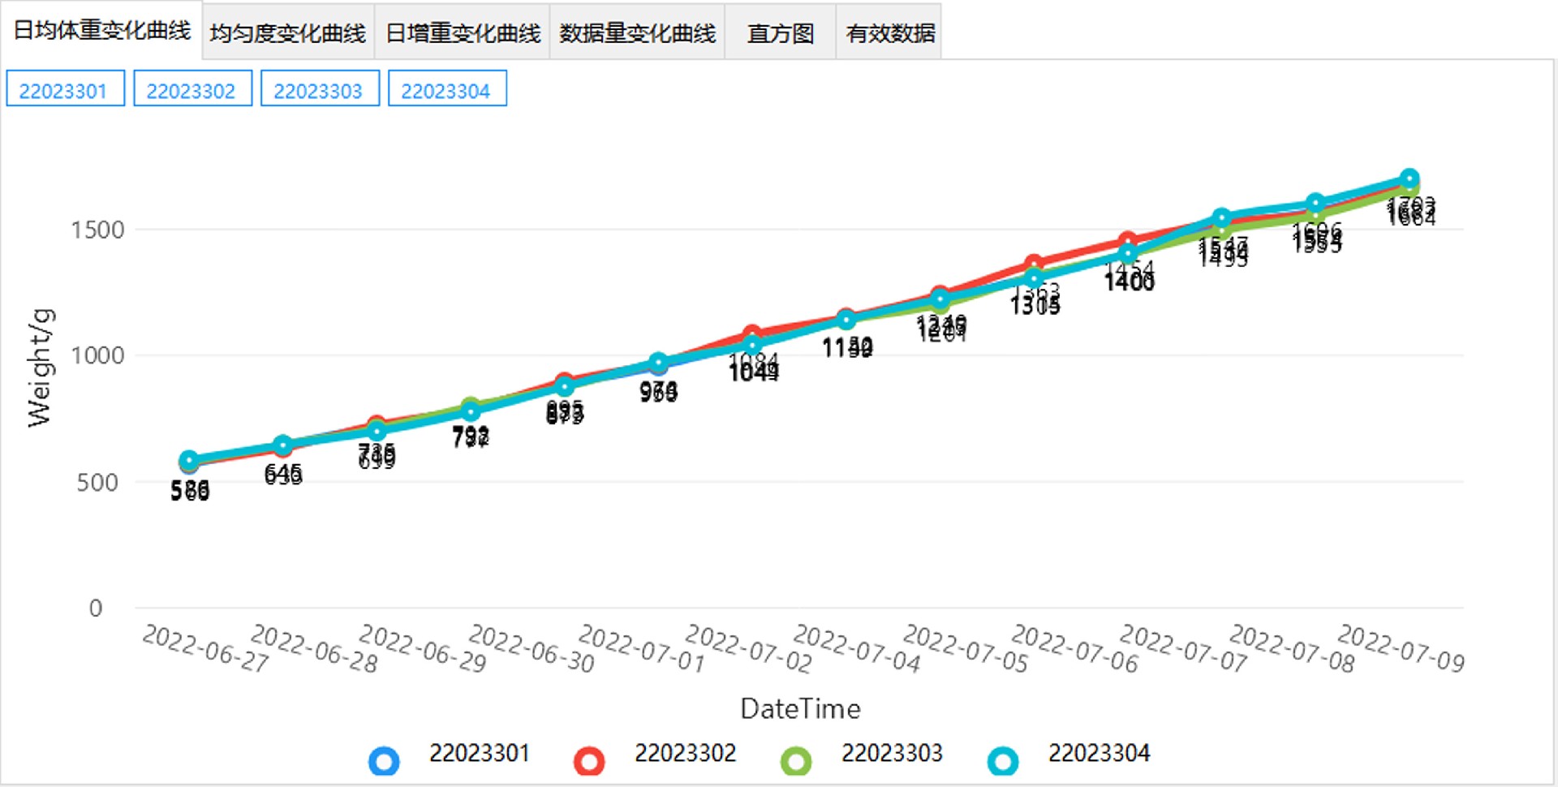Click the first data point on 2022-06-27
This screenshot has width=1558, height=787.
[x=189, y=461]
